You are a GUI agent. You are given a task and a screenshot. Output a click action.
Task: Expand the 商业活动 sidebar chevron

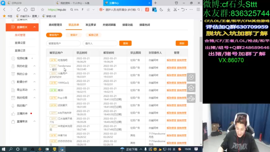[x=34, y=90]
